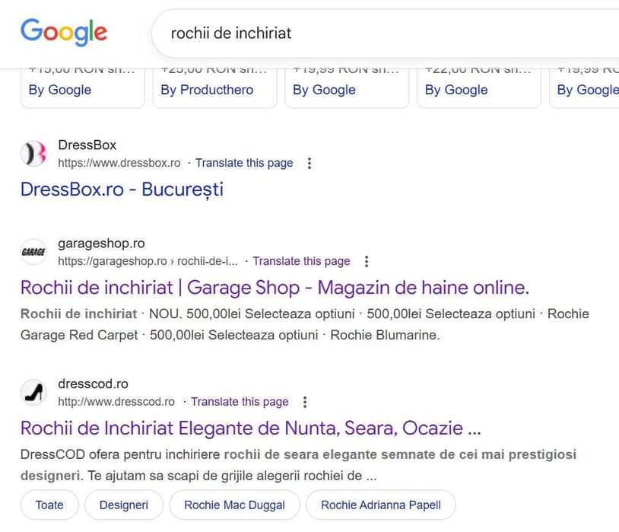Select the 'Toate' sitelink chip

point(49,505)
